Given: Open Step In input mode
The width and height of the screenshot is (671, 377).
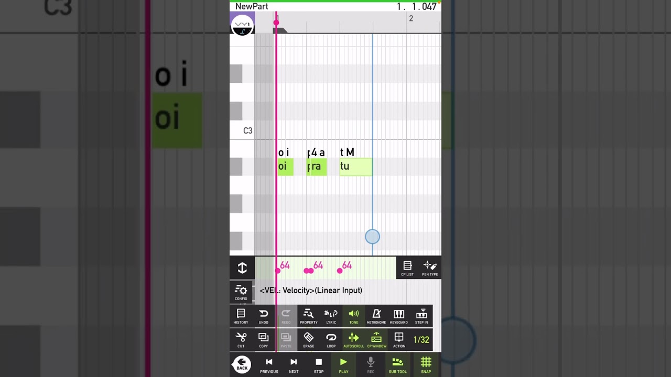Looking at the screenshot, I should coord(421,316).
